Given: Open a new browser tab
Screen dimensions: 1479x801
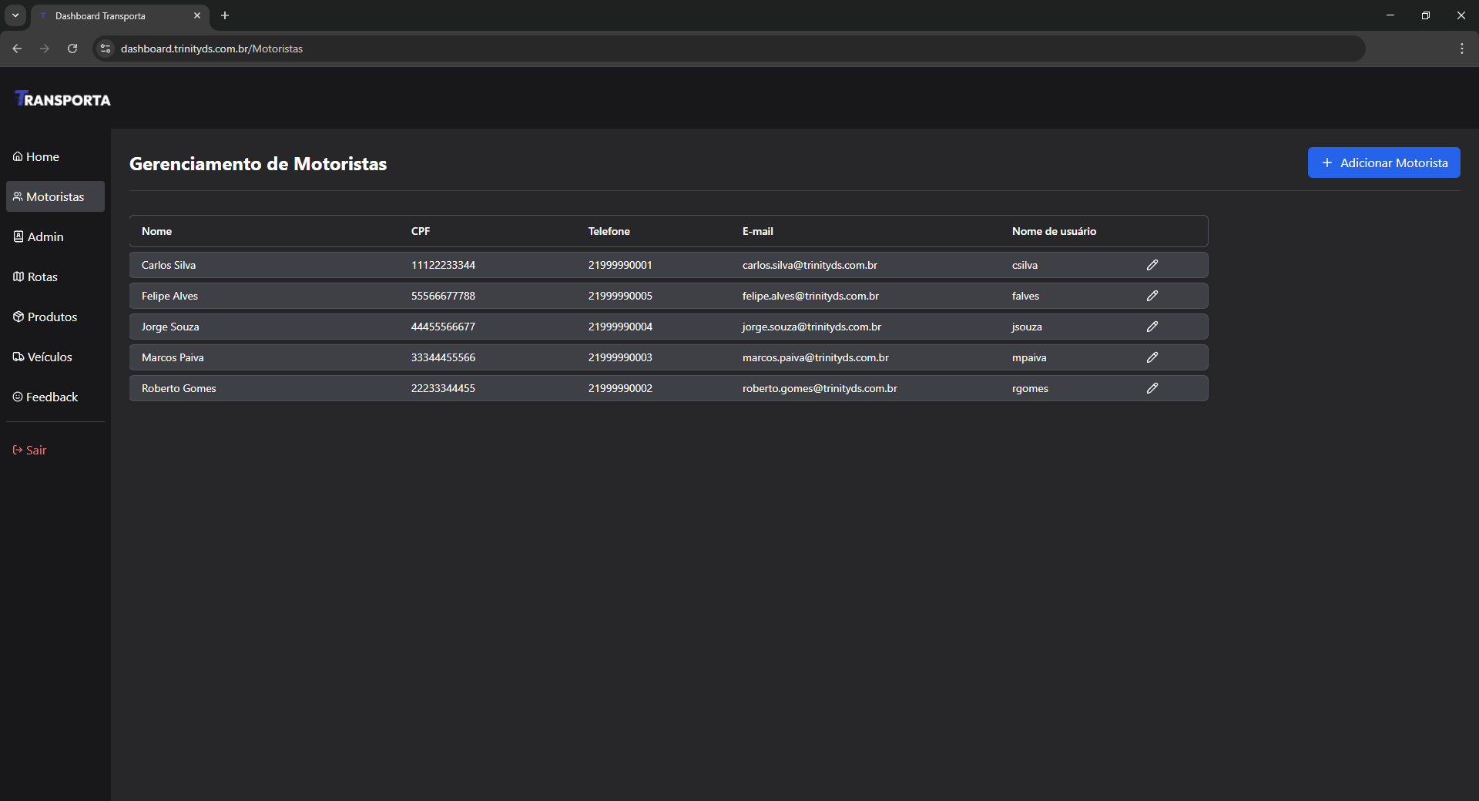Looking at the screenshot, I should tap(225, 15).
